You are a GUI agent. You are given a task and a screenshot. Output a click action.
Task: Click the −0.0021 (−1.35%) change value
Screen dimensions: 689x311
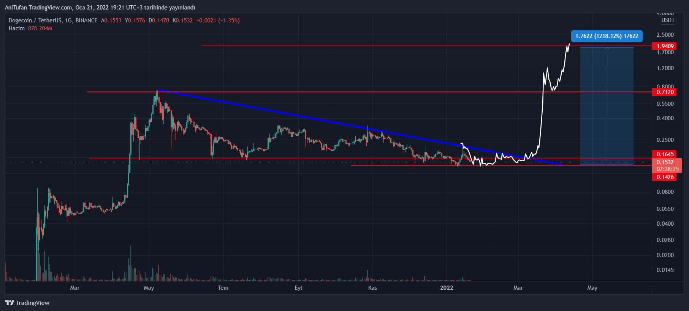click(218, 20)
